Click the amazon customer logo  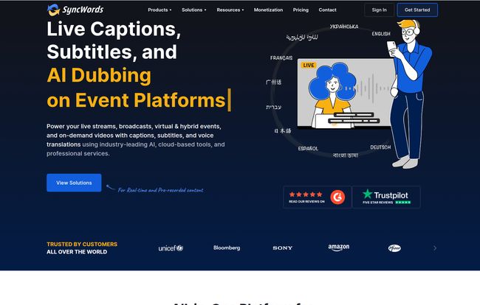point(338,248)
